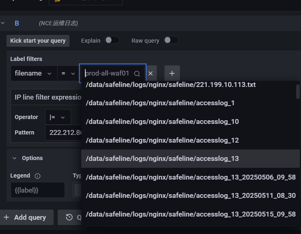
Task: Choose the 221.199.10.113.txt file option
Action: pos(171,85)
